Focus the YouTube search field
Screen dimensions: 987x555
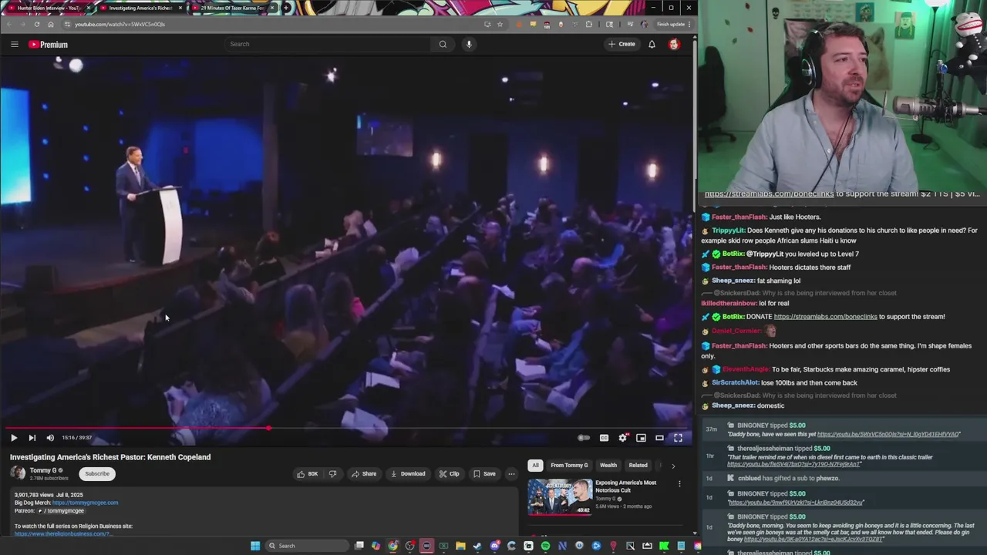click(x=328, y=44)
